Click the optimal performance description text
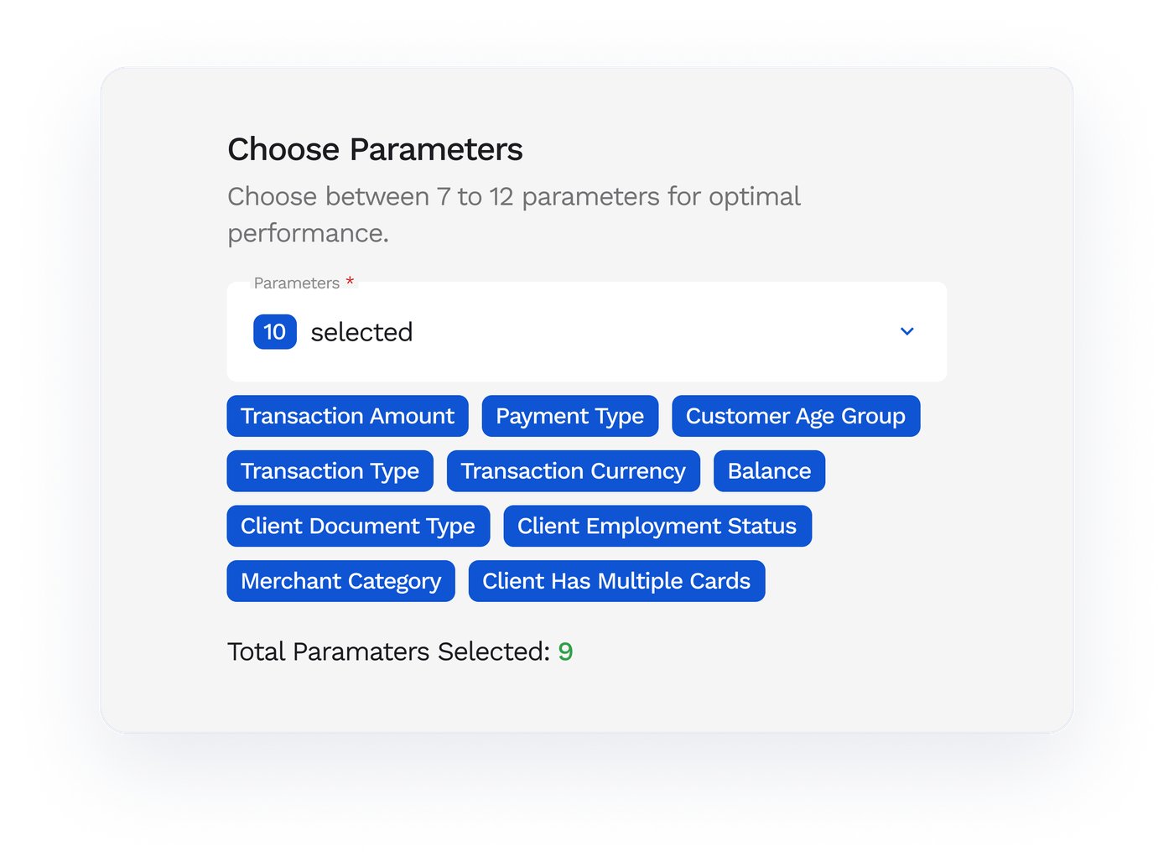 [x=514, y=215]
